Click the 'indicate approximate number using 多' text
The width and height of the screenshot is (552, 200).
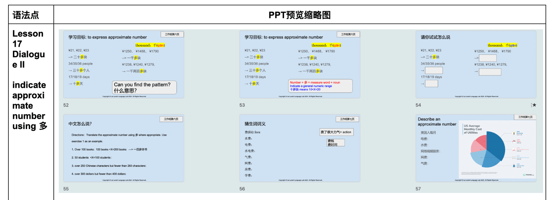click(30, 106)
